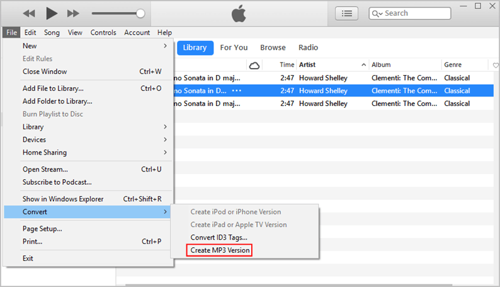Select the third Sonata in D maj... song row
Viewport: 500px width, 287px height.
(334, 103)
